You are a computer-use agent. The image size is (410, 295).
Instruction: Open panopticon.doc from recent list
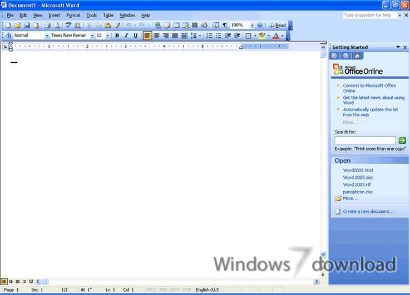[x=358, y=192]
